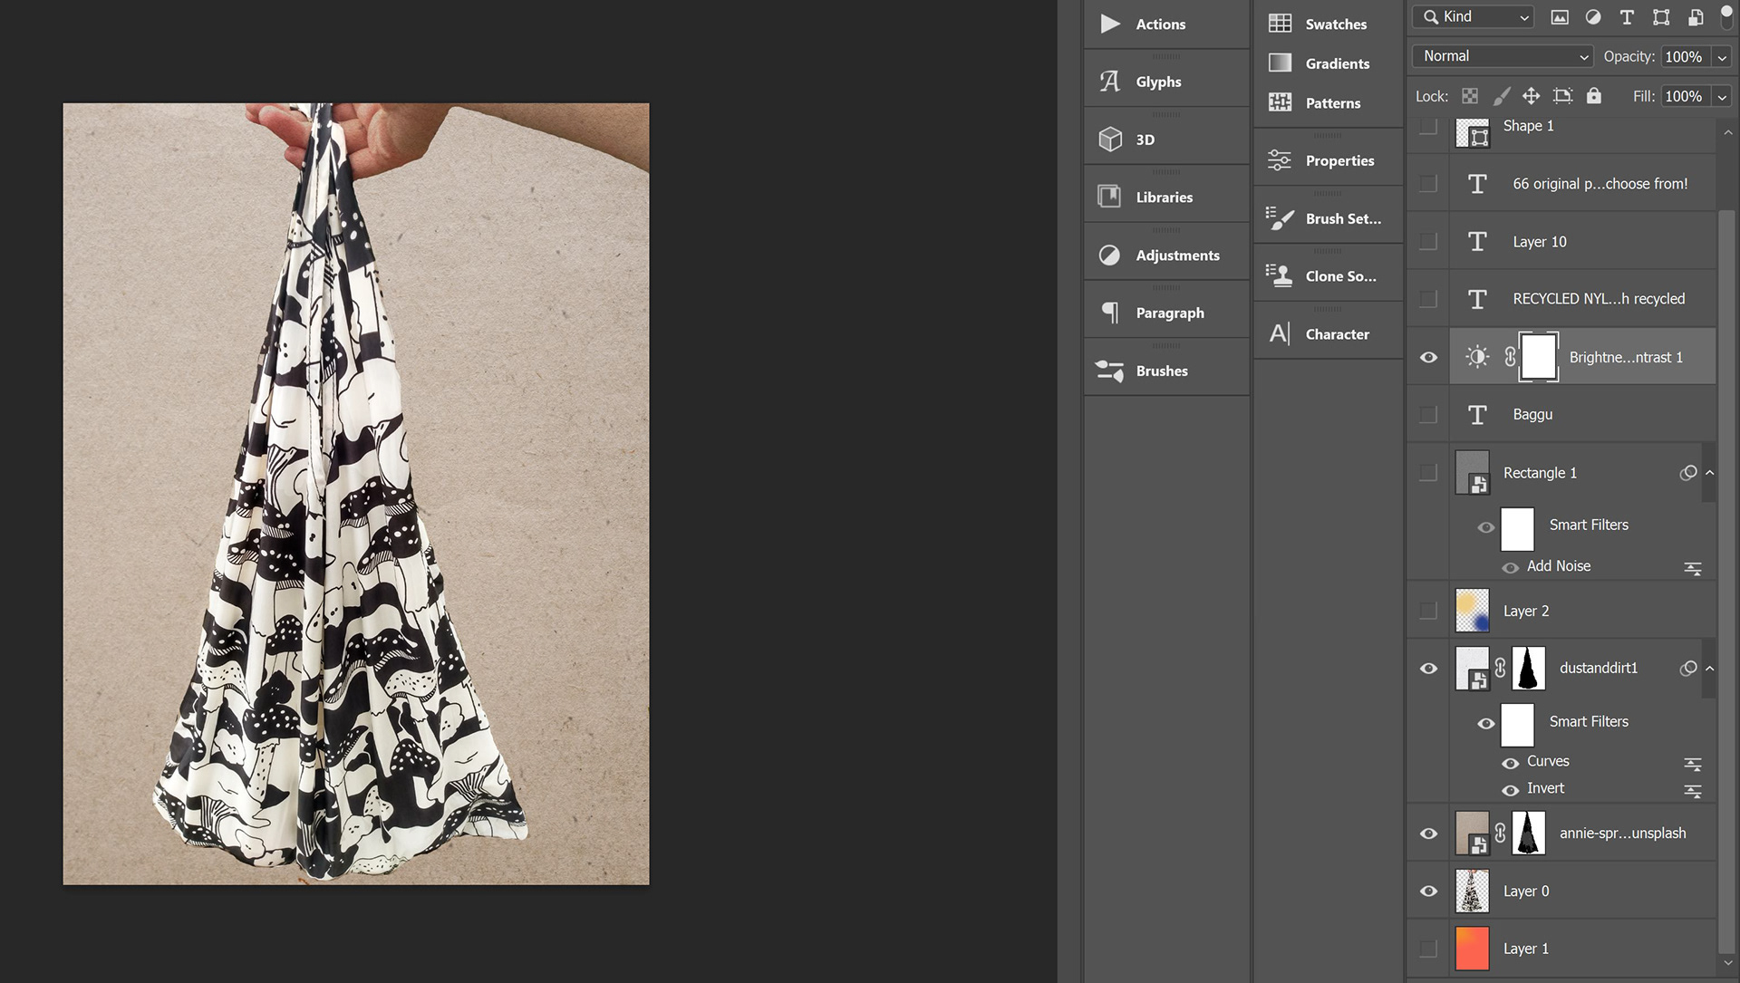Screen dimensions: 1740x983
Task: Hide the Brightness/Contrast 1 layer
Action: (x=1428, y=357)
